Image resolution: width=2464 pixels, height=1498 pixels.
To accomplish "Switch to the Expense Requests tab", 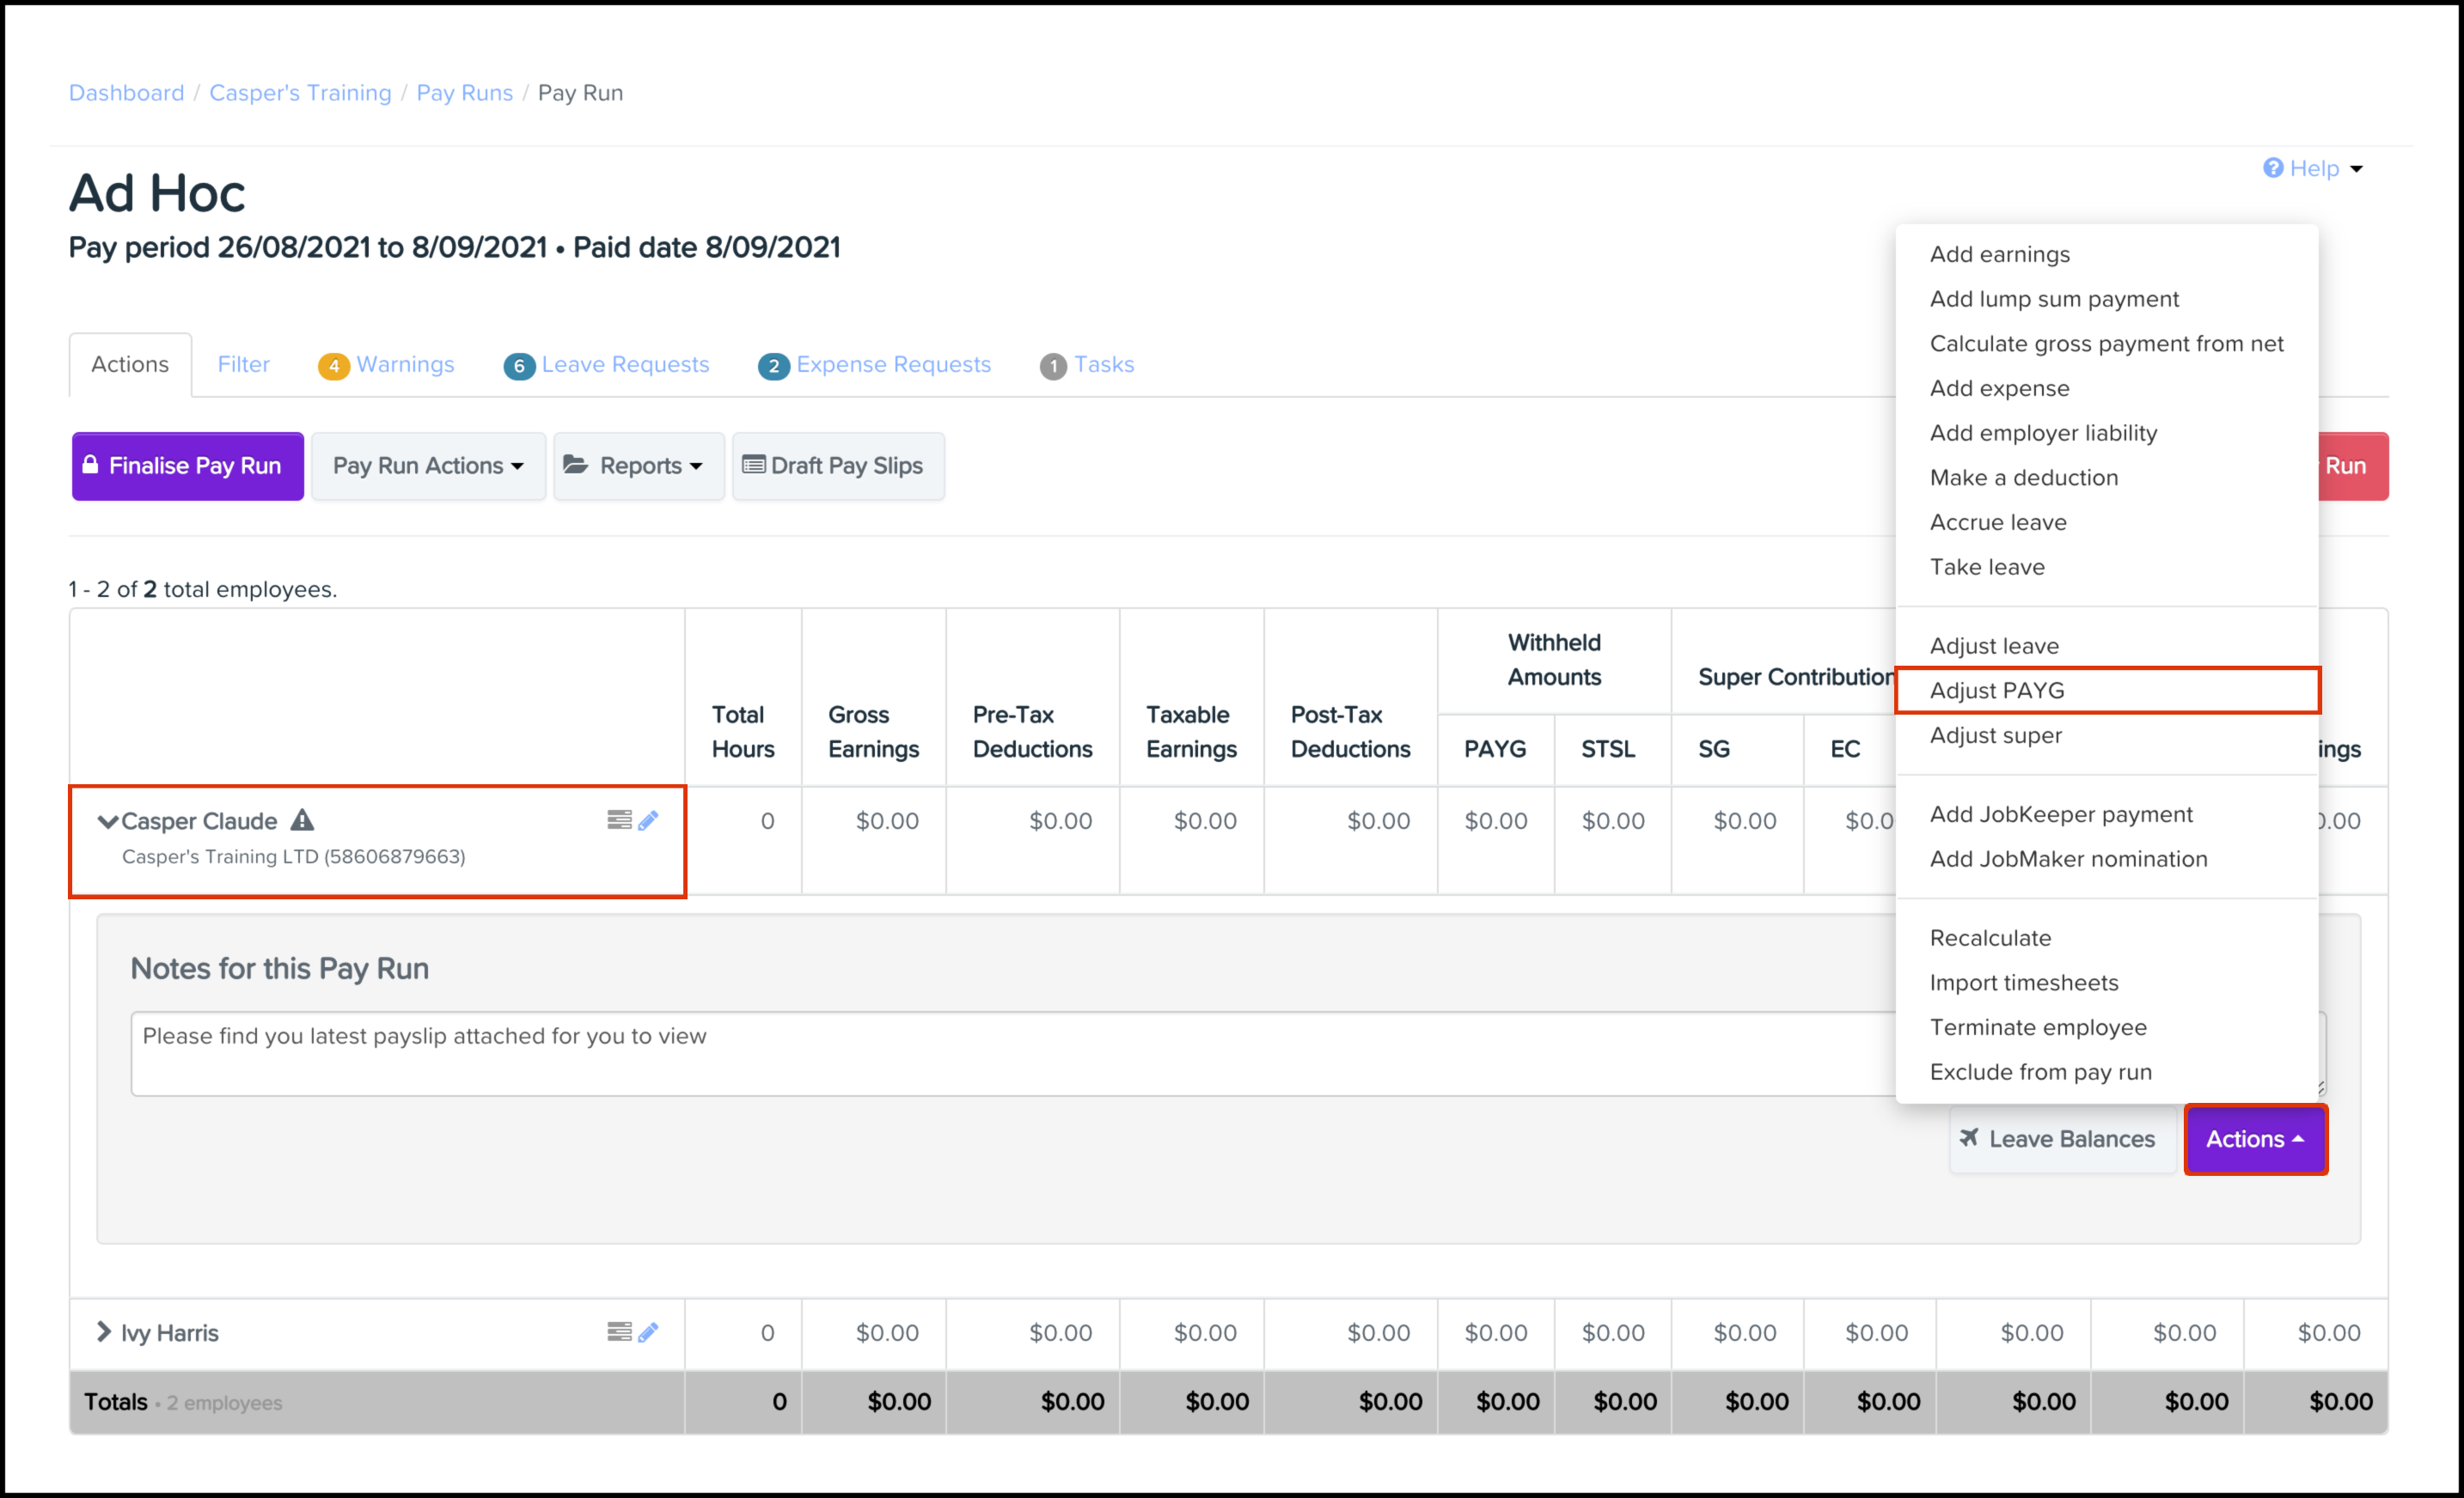I will click(x=892, y=365).
